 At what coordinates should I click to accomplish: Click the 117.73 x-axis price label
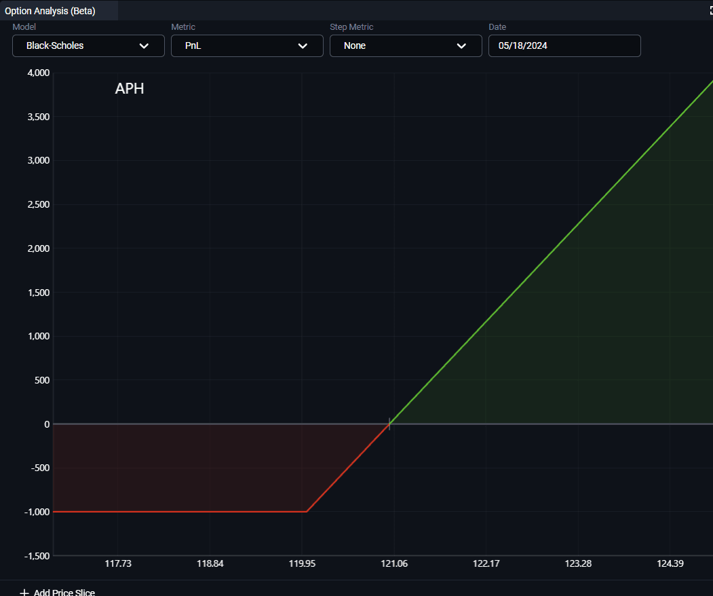click(x=118, y=563)
